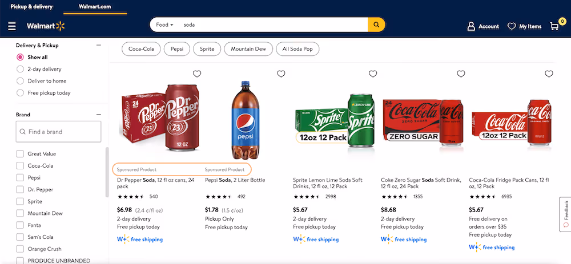Switch to Walmart.com tab
The image size is (571, 264).
click(x=95, y=6)
